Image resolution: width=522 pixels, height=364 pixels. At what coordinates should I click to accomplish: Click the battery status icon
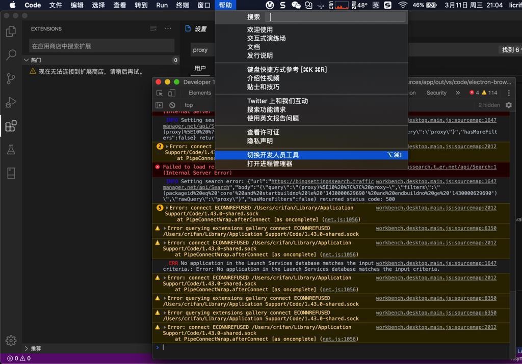[431, 5]
